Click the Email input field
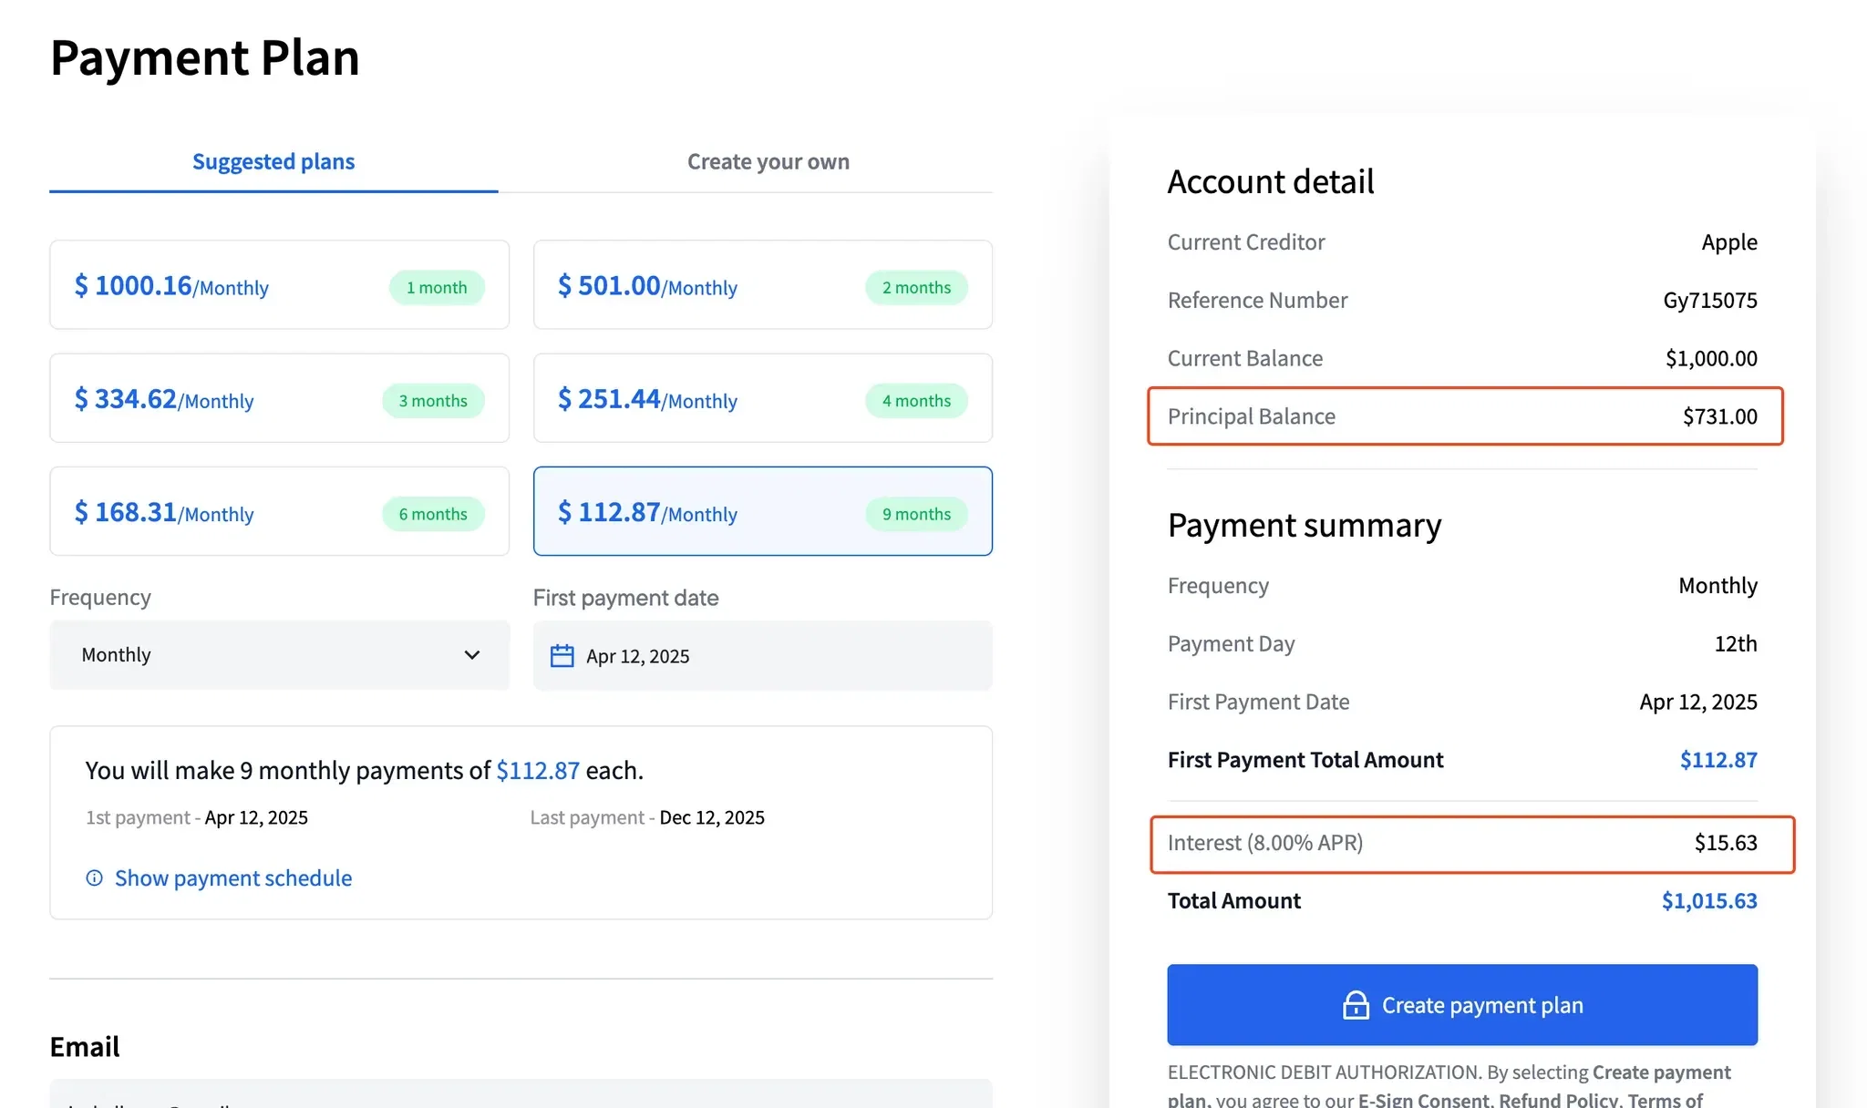The image size is (1867, 1108). pyautogui.click(x=521, y=1094)
